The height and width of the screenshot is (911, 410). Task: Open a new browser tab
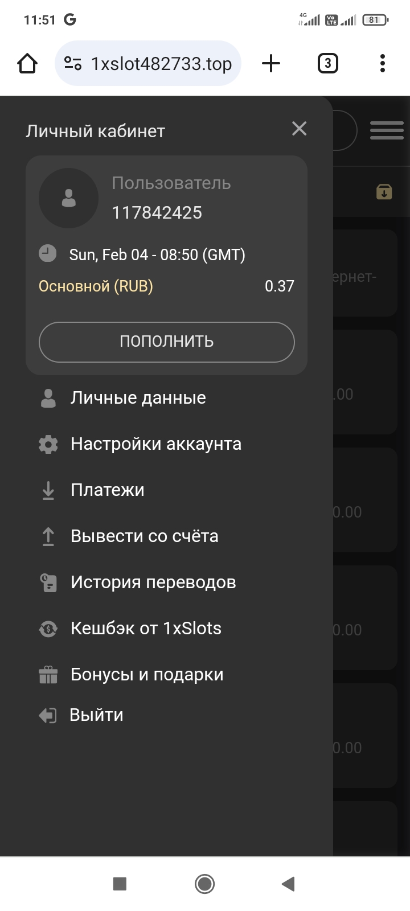271,63
